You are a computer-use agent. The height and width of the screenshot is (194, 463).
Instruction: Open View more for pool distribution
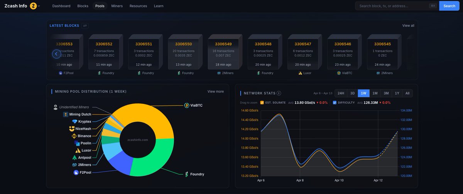point(215,92)
